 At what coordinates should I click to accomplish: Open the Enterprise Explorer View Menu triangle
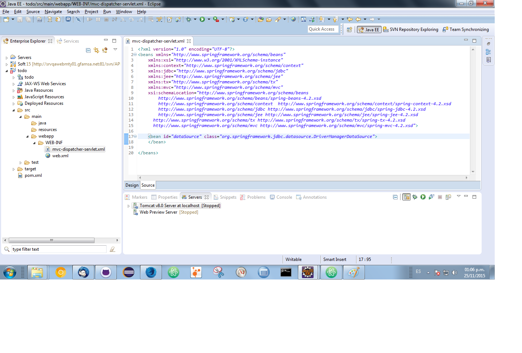pyautogui.click(x=115, y=49)
